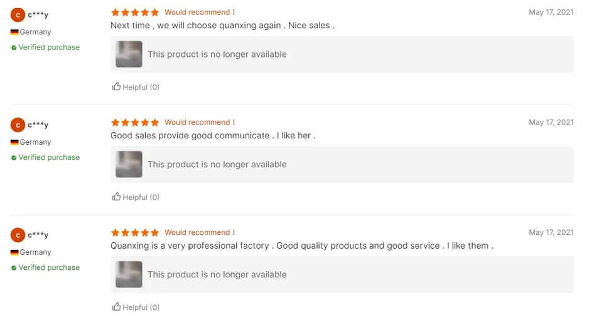Click Germany flag icon in first review
The image size is (599, 315).
tap(14, 32)
